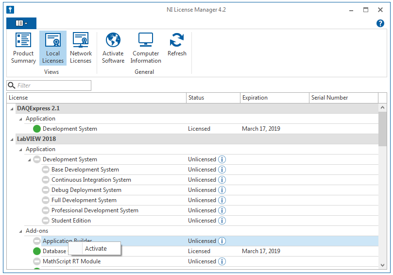
Task: Collapse the LabVIEW 2018 group
Action: point(12,139)
